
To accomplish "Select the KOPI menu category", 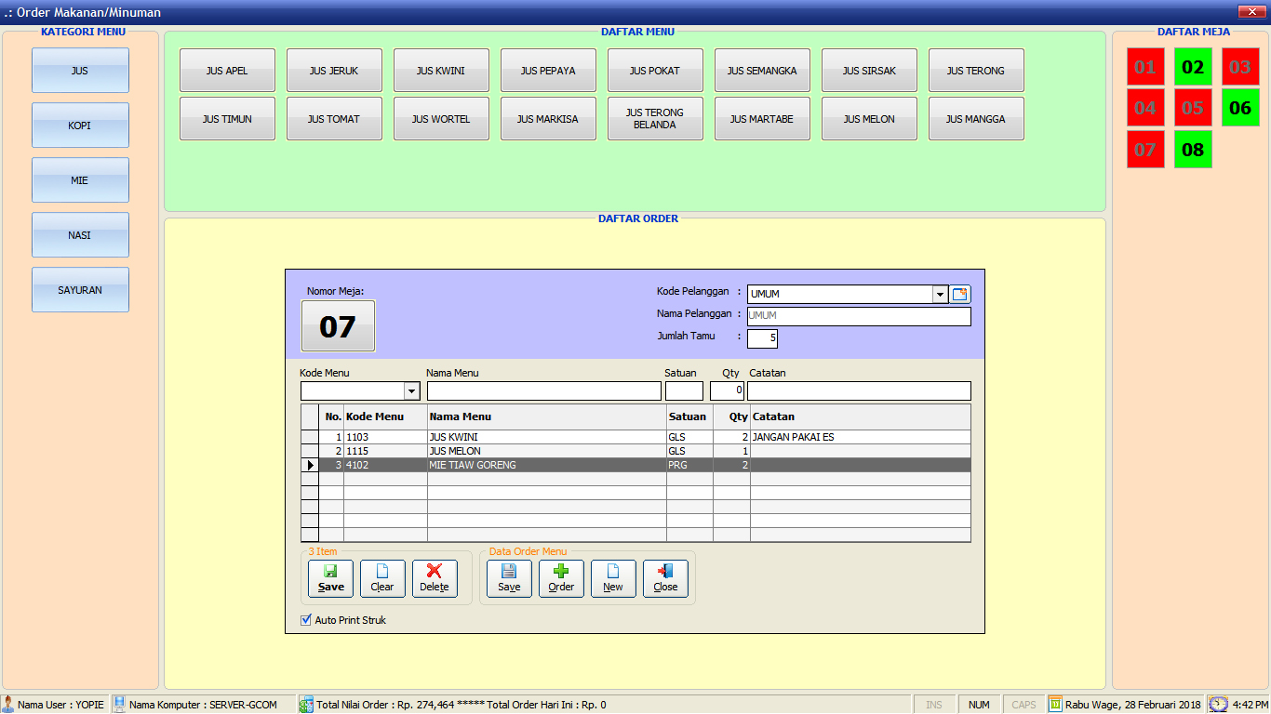I will click(x=80, y=126).
